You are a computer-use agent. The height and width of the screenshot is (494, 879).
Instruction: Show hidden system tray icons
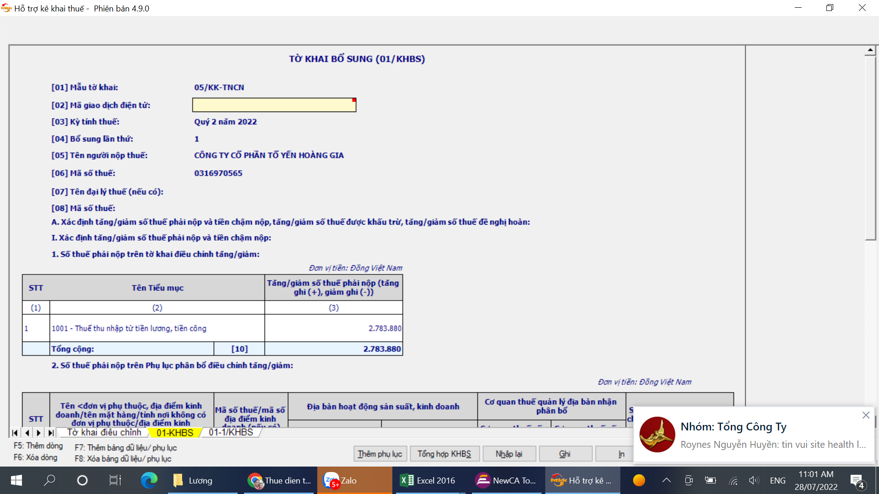pyautogui.click(x=666, y=480)
